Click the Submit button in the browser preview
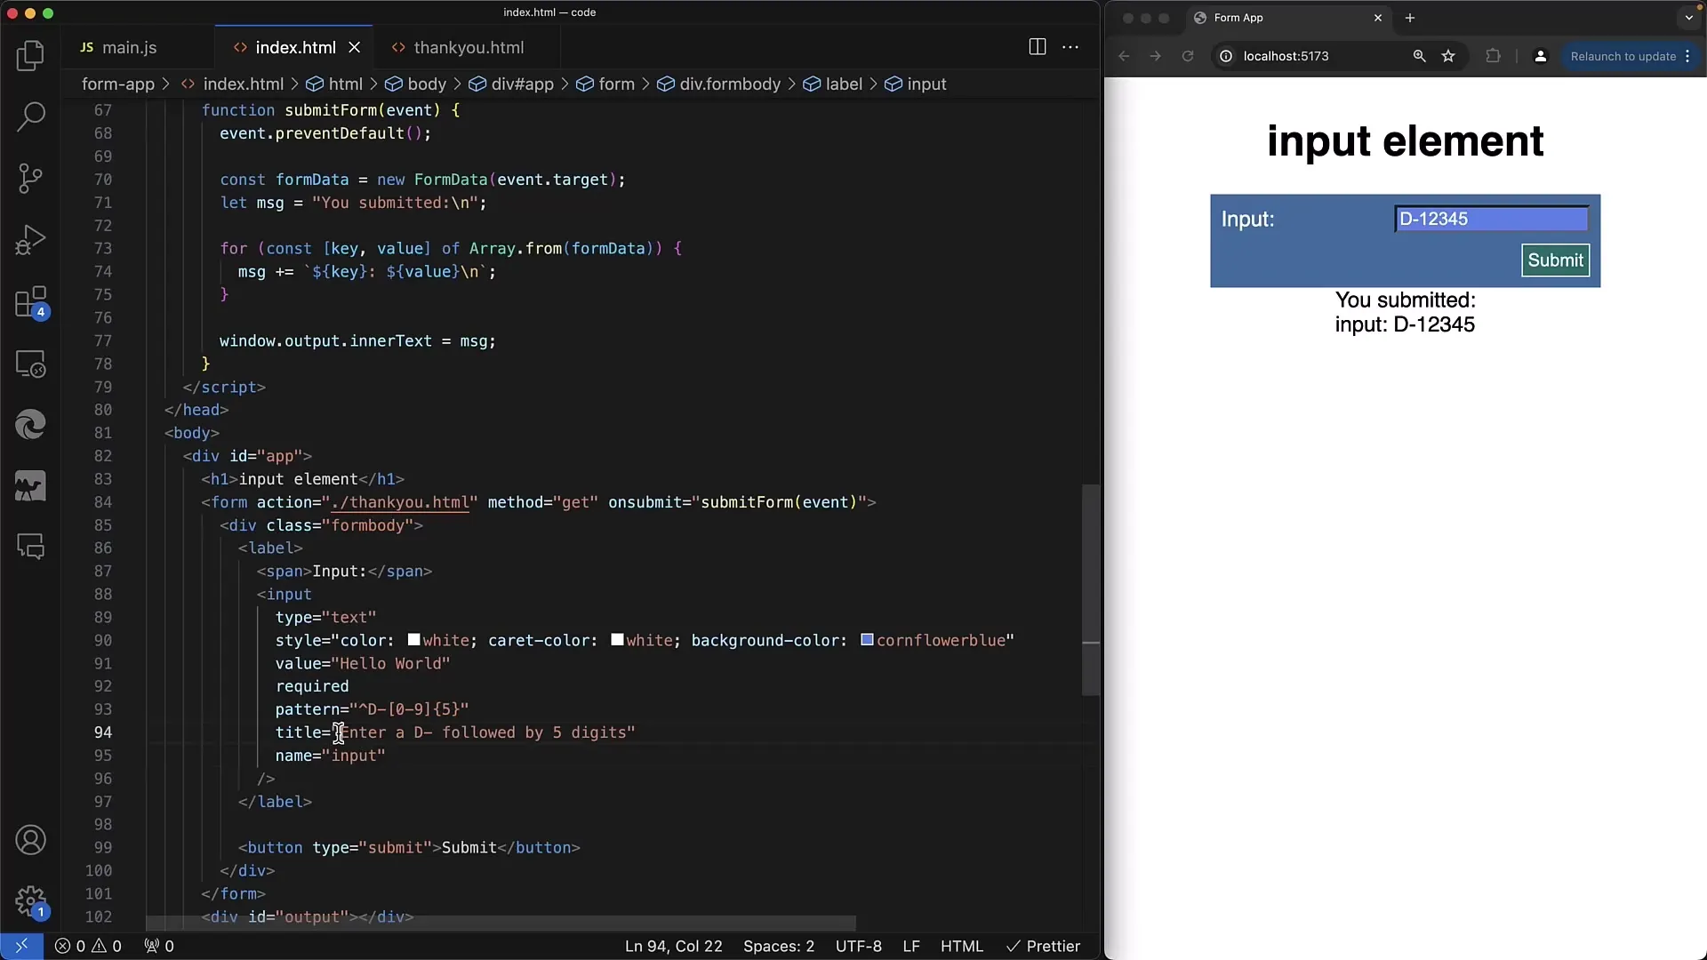 (1556, 259)
